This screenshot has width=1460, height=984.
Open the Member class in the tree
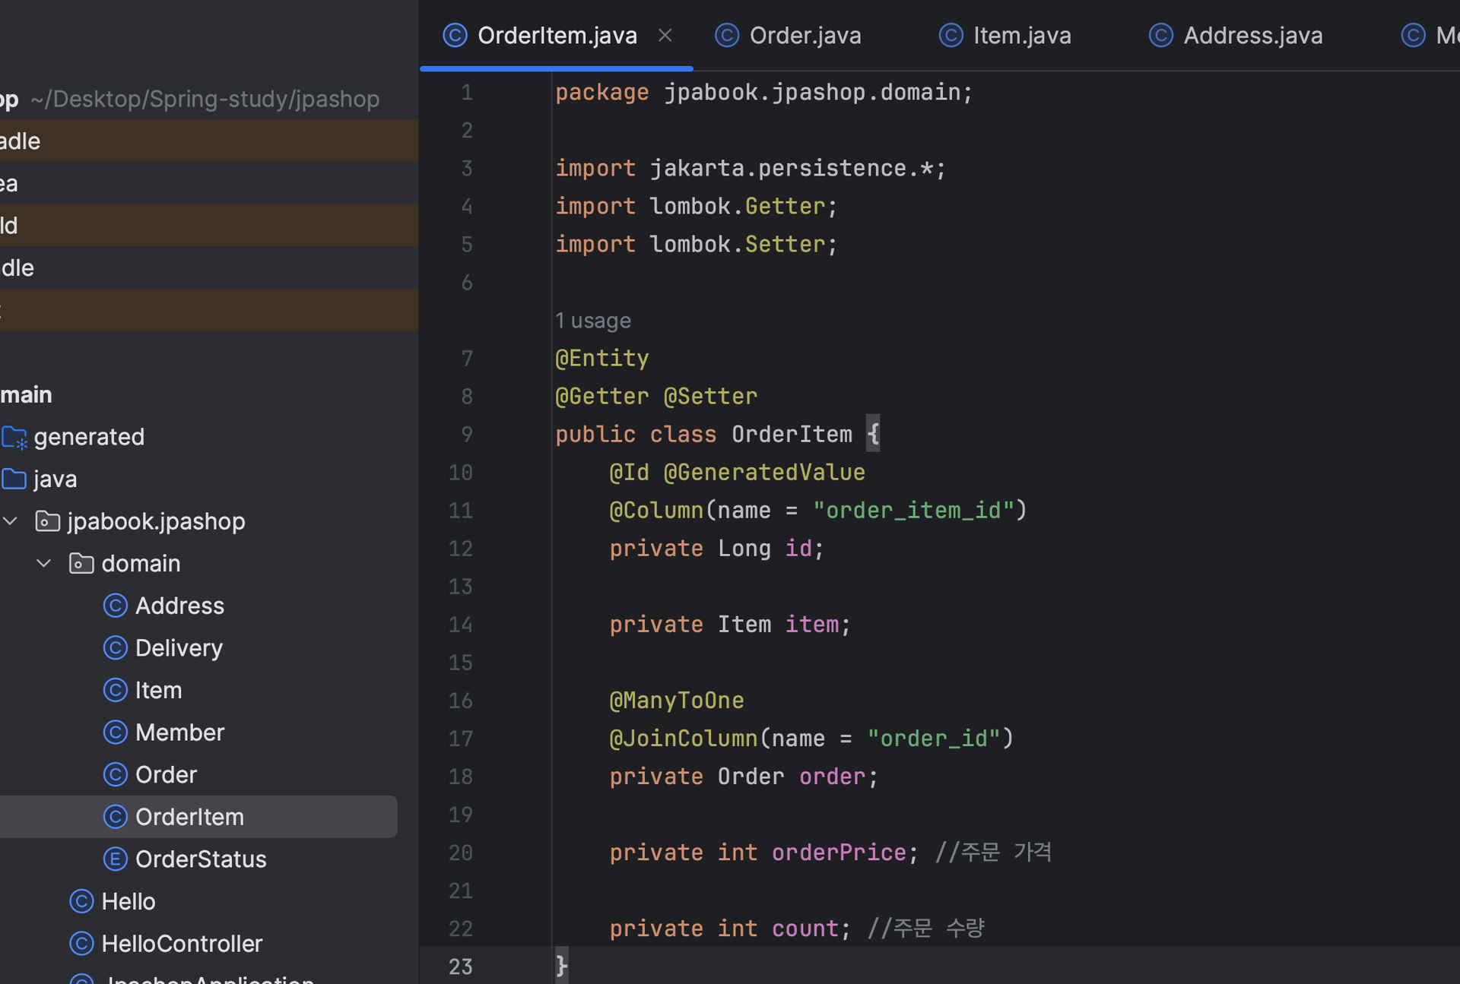tap(179, 732)
